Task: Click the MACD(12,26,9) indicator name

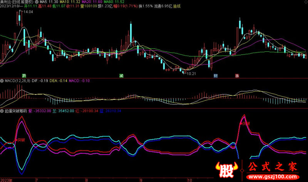Action: 17,81
